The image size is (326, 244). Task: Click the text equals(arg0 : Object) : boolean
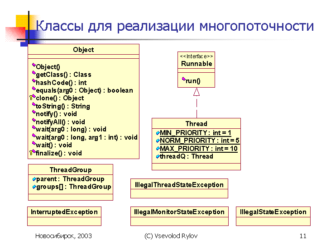pos(84,90)
